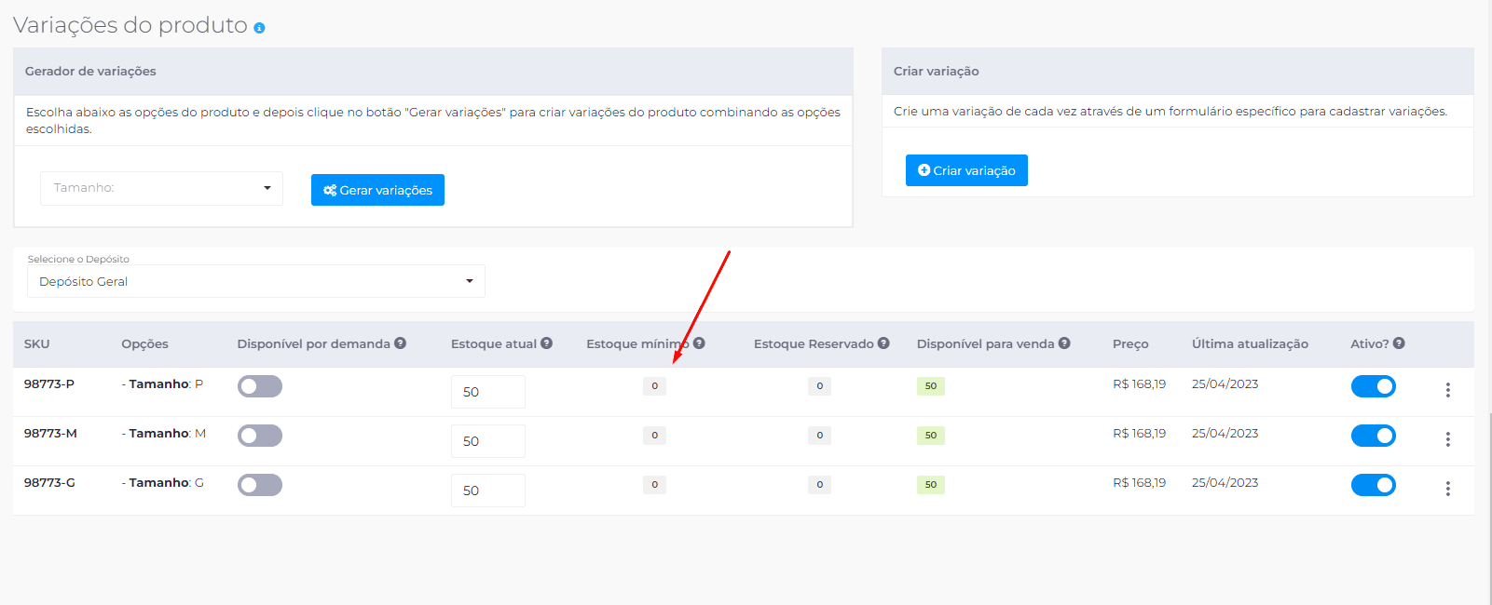This screenshot has height=605, width=1492.
Task: Deactivate the 98773-G variation toggle
Action: [x=1373, y=485]
